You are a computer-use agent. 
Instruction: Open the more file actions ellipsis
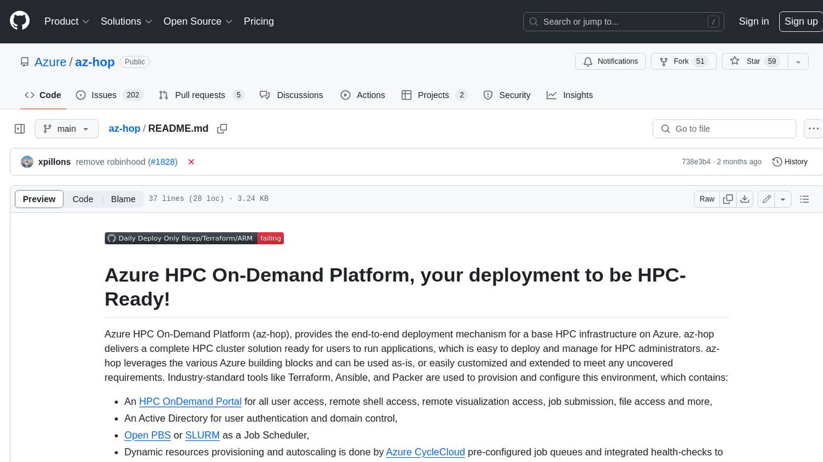click(x=813, y=129)
